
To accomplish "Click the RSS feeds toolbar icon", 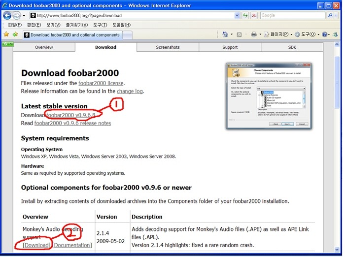I will [x=239, y=34].
